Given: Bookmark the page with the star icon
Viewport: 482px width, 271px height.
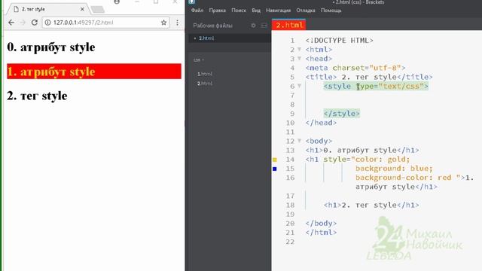Looking at the screenshot, I should (163, 23).
